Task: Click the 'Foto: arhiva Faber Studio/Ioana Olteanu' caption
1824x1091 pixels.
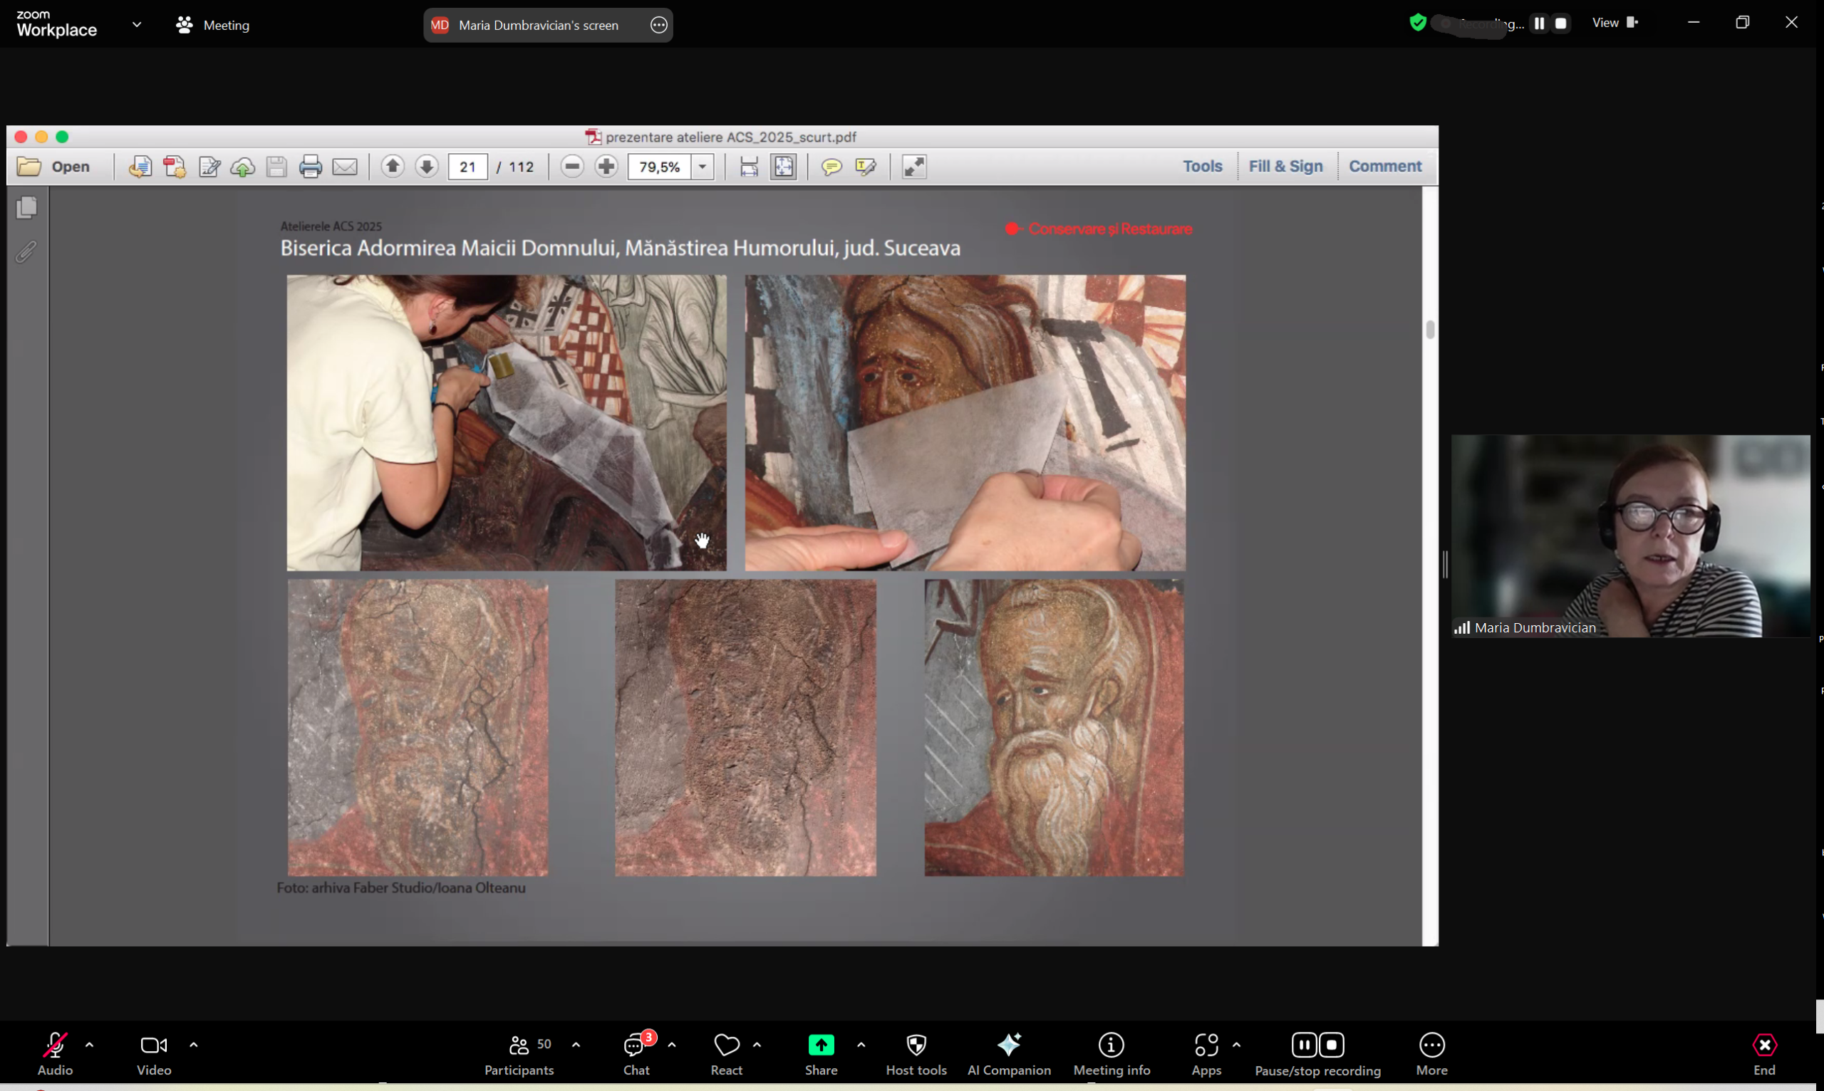Action: 401,887
